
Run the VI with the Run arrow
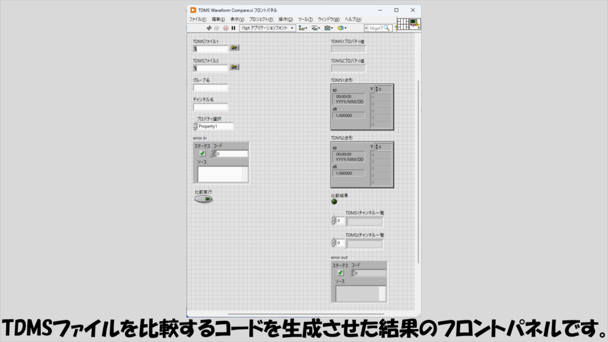tap(209, 28)
